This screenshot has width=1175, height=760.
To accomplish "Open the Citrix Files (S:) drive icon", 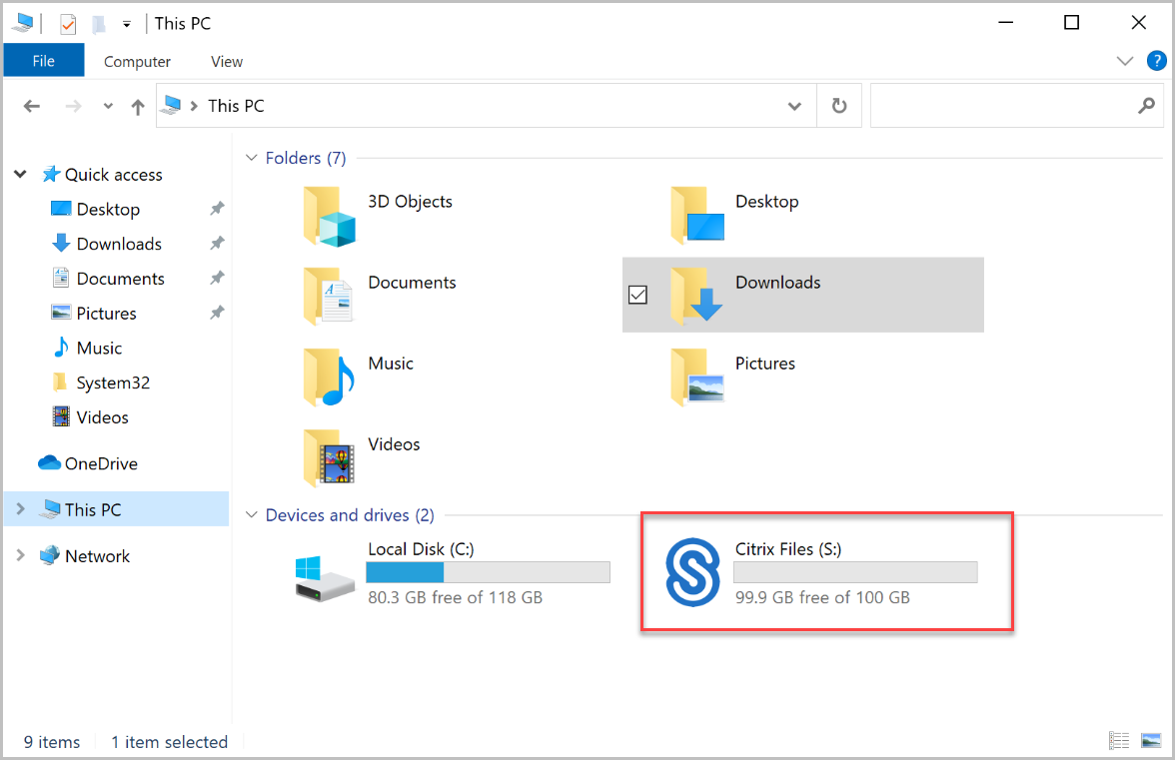I will coord(692,572).
